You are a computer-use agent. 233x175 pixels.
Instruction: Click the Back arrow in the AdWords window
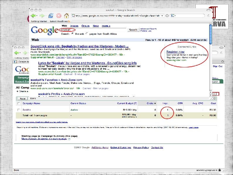pyautogui.click(x=16, y=53)
